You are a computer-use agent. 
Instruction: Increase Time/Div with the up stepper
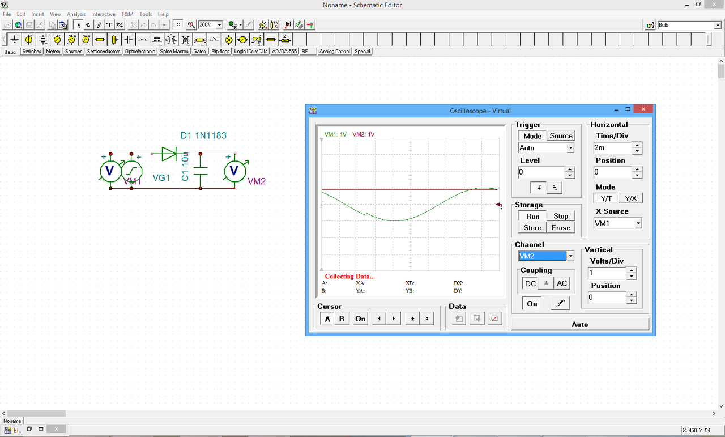coord(637,145)
